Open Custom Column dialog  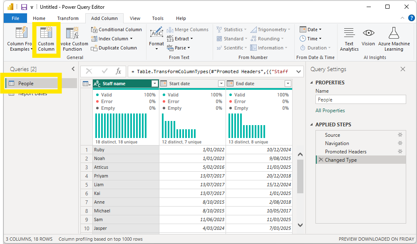click(x=46, y=39)
